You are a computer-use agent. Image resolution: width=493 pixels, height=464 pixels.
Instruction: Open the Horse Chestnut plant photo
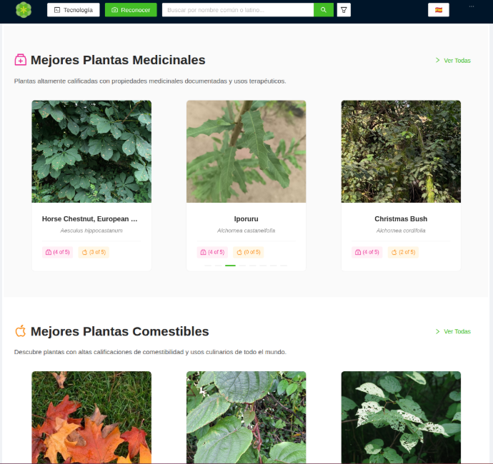[91, 151]
